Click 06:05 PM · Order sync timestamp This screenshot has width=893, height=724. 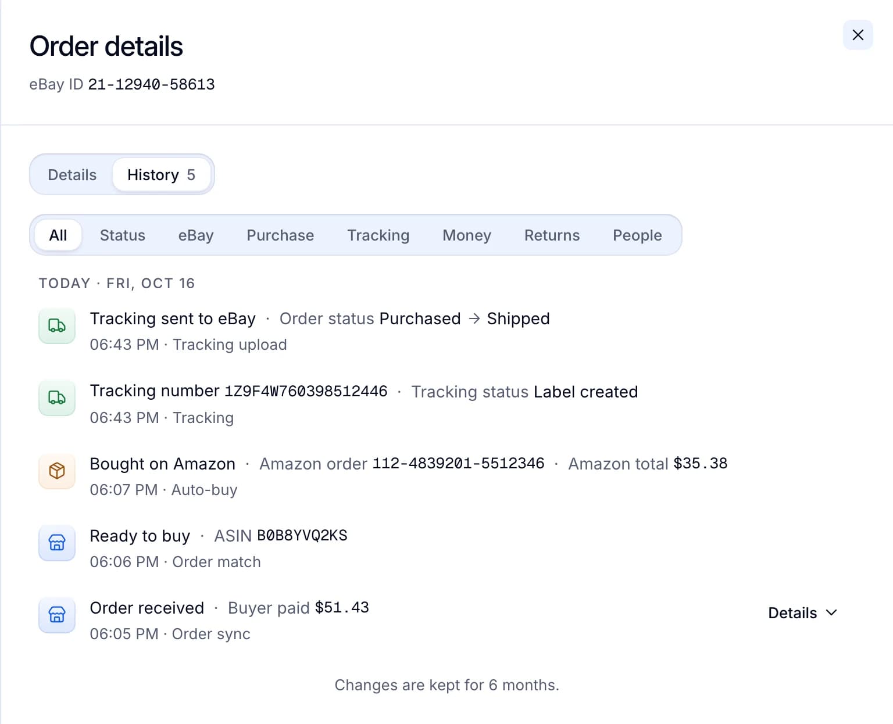170,634
